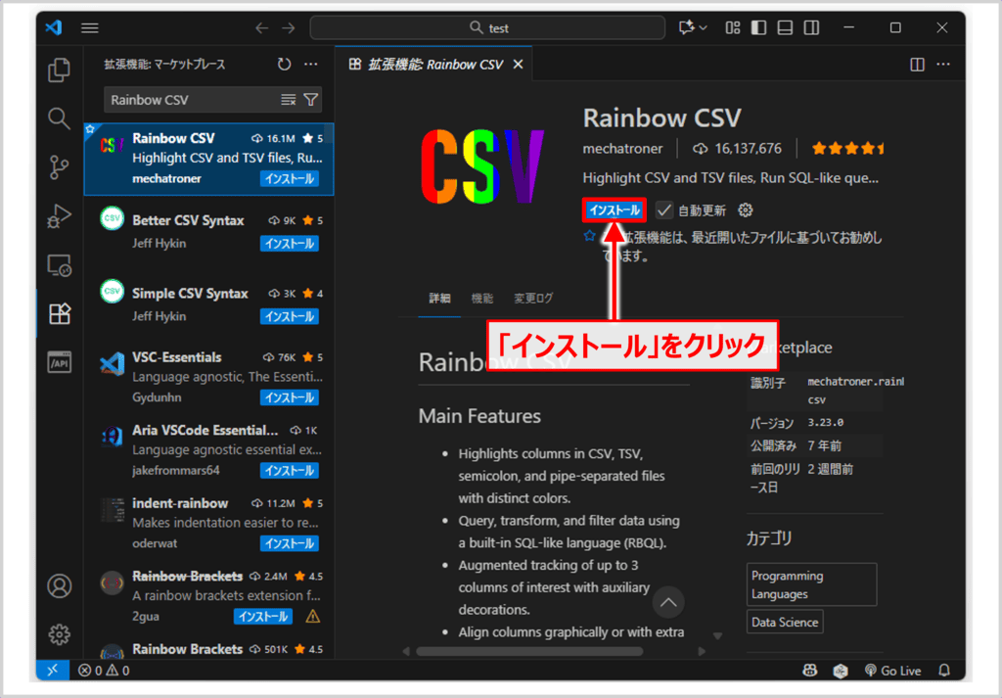Open the Rainbow CSV extension gear settings
This screenshot has width=1002, height=698.
tap(746, 210)
